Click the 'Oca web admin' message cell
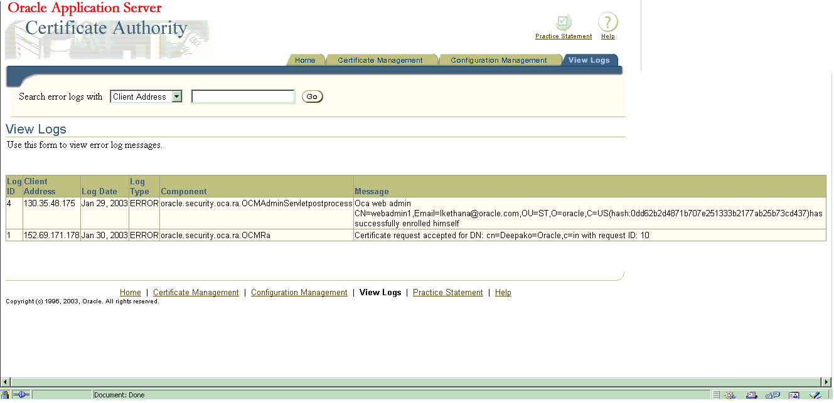This screenshot has height=403, width=834. coord(589,213)
